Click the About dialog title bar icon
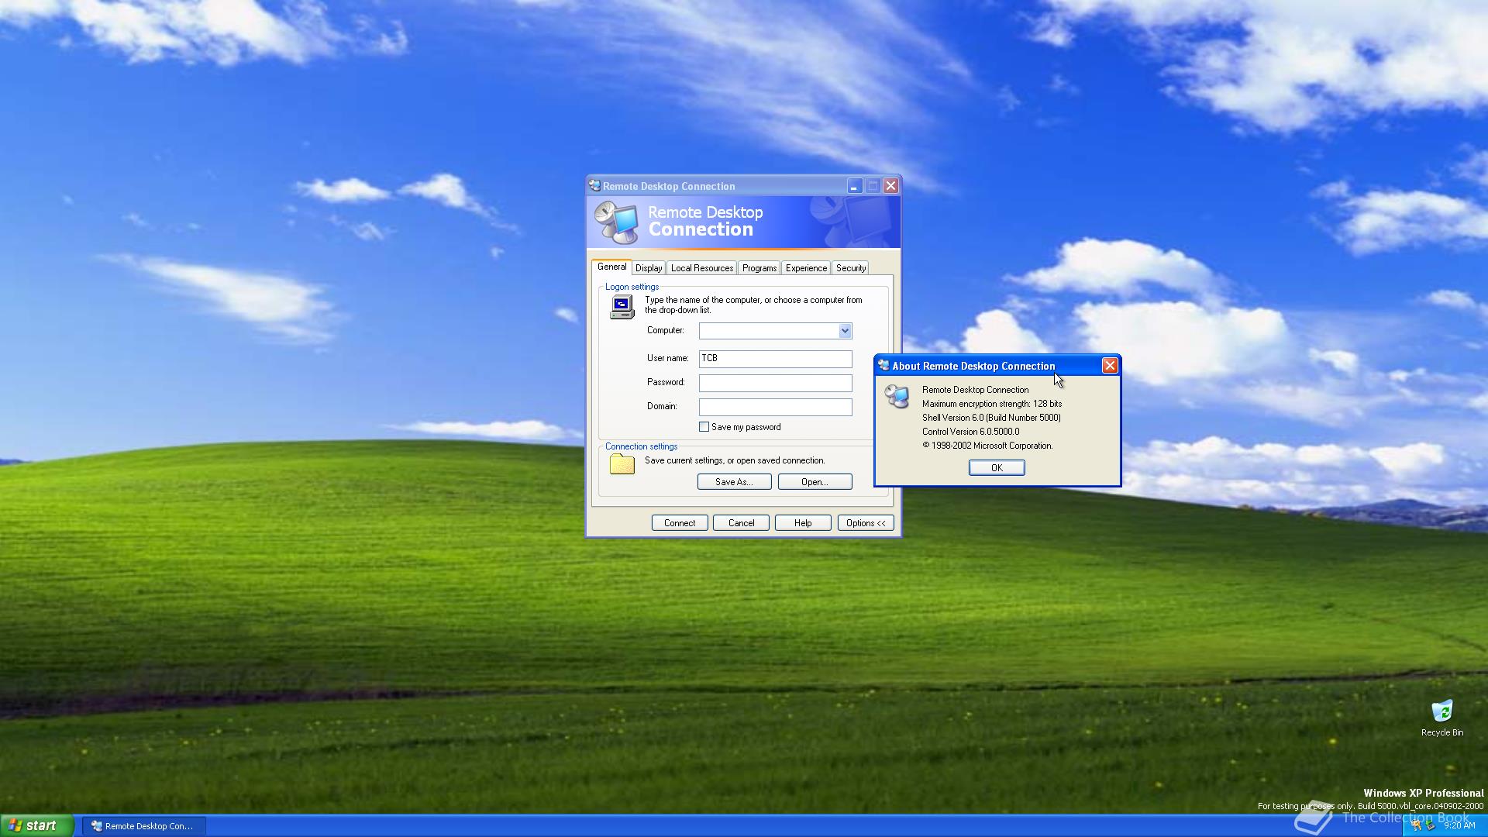 (x=883, y=366)
